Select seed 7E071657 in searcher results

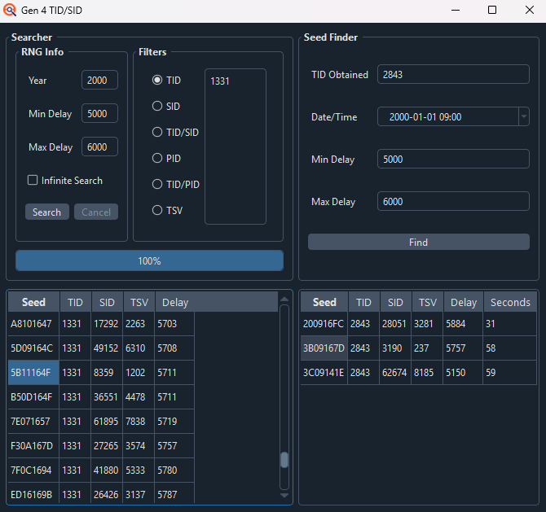coord(33,421)
